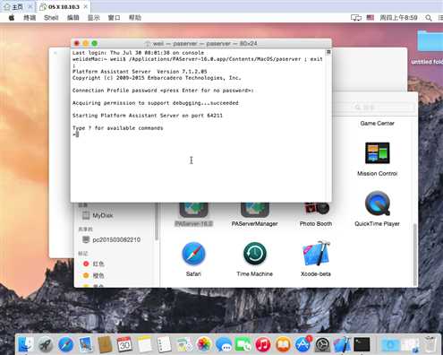Viewport: 443px width, 355px height.
Task: Click the Finder sidebar scrollbar
Action: click(x=157, y=221)
